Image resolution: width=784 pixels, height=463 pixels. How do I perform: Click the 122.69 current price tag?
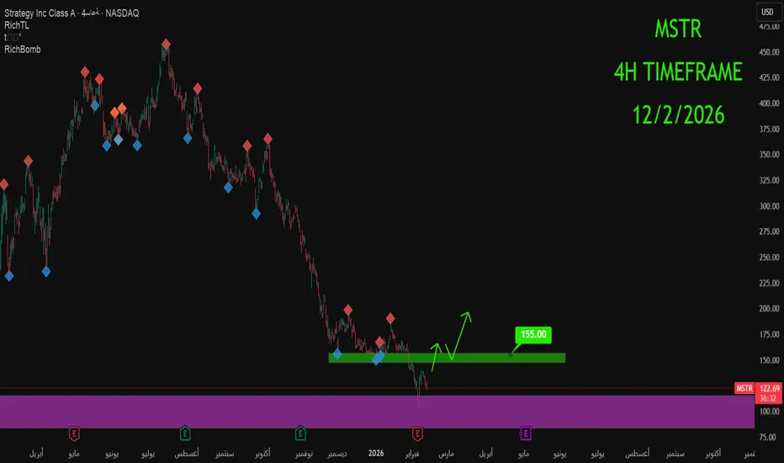pyautogui.click(x=769, y=388)
